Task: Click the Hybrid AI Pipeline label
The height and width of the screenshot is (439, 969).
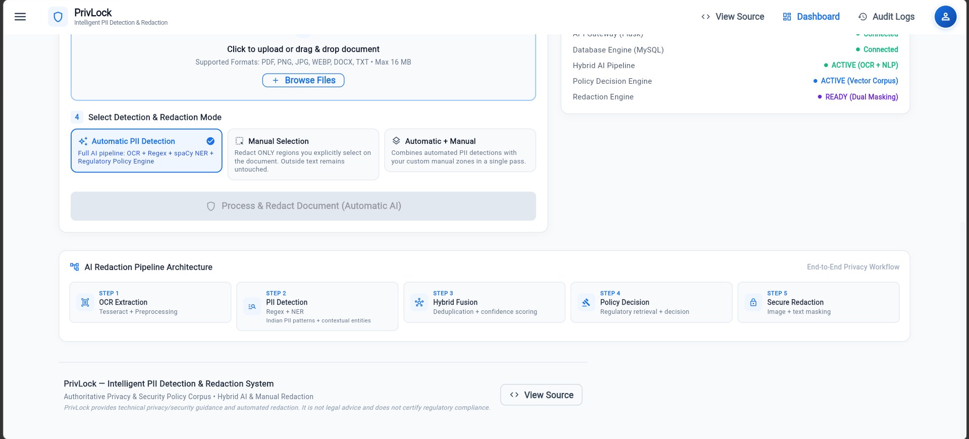Action: coord(604,66)
